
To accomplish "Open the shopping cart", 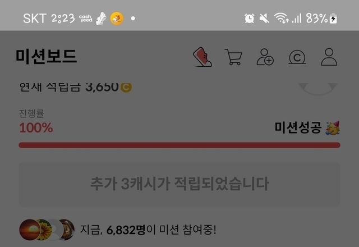I will tap(233, 57).
